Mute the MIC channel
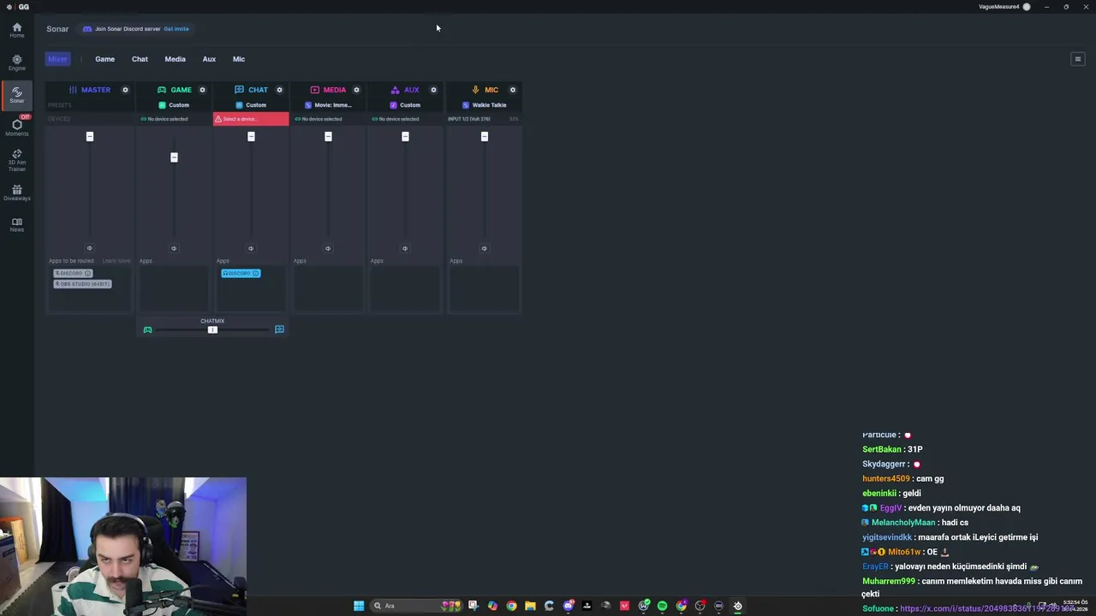The width and height of the screenshot is (1096, 616). (x=484, y=248)
